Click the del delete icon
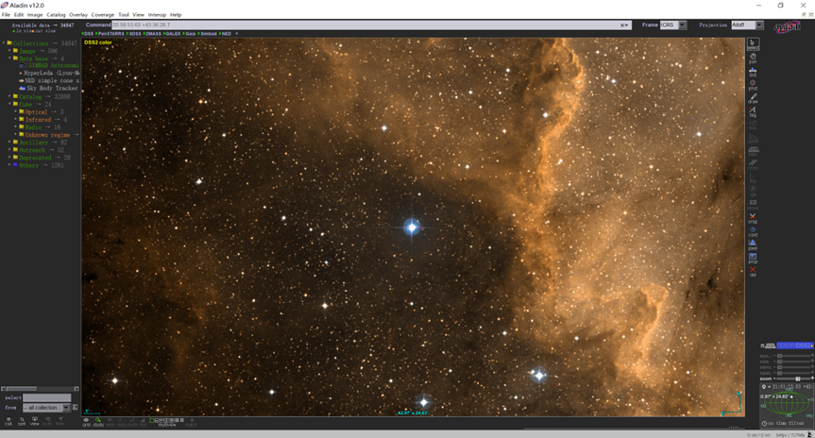Viewport: 815px width, 438px height. (753, 271)
